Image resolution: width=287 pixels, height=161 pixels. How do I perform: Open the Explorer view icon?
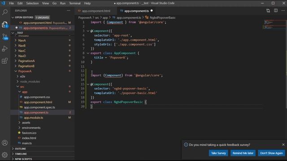[x=5, y=25]
